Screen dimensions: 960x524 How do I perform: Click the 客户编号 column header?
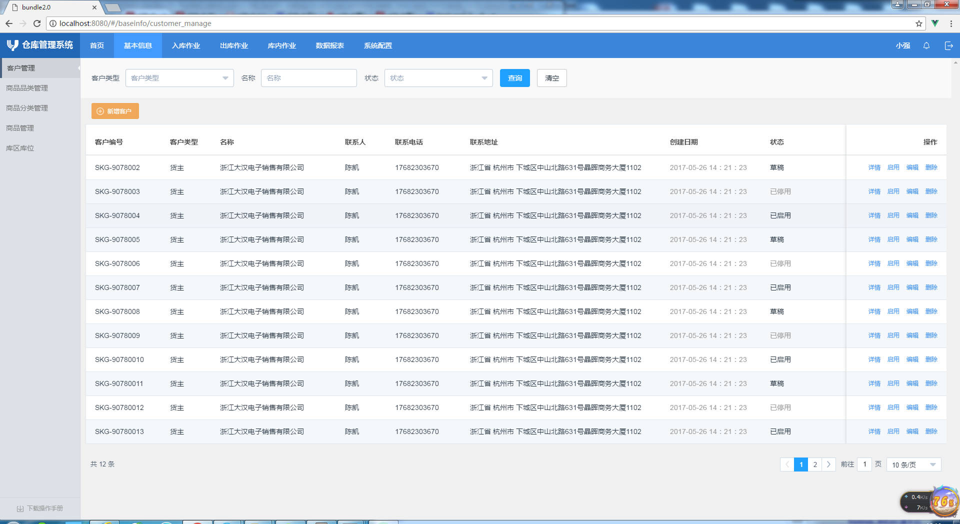[109, 142]
